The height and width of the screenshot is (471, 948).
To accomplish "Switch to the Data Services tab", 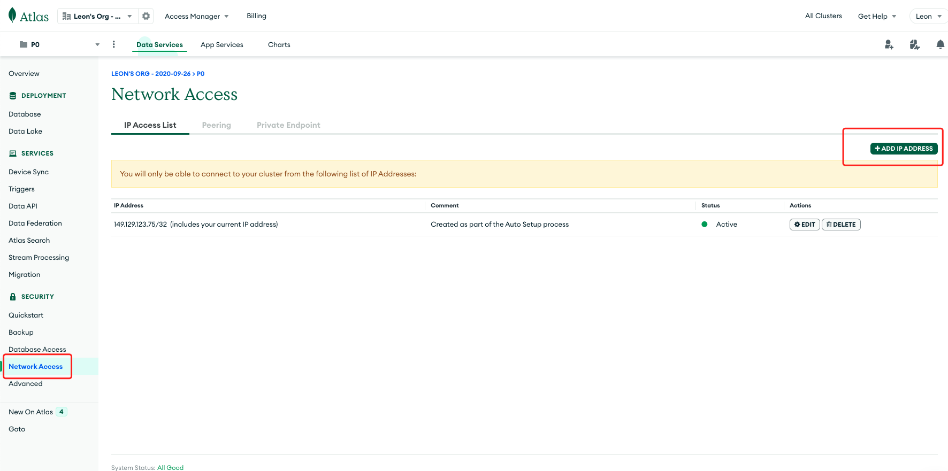I will [159, 44].
